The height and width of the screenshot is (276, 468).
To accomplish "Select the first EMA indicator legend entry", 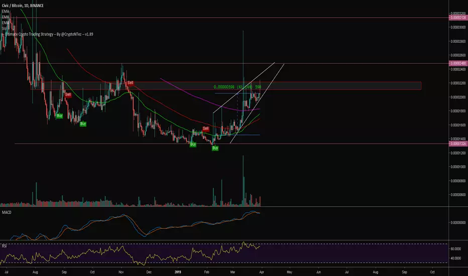I will pyautogui.click(x=6, y=12).
